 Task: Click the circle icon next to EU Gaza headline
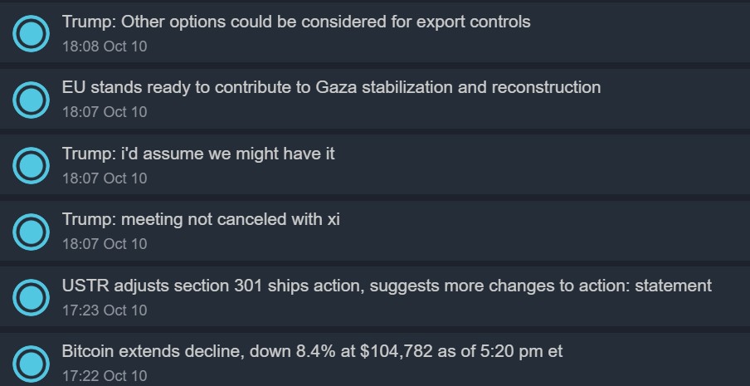tap(32, 100)
